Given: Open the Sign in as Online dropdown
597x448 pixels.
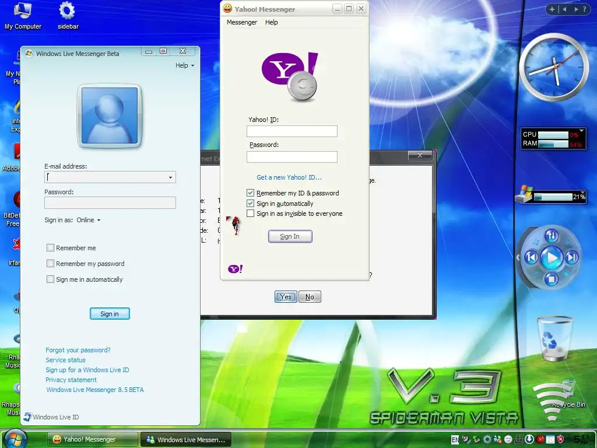Looking at the screenshot, I should click(x=89, y=220).
